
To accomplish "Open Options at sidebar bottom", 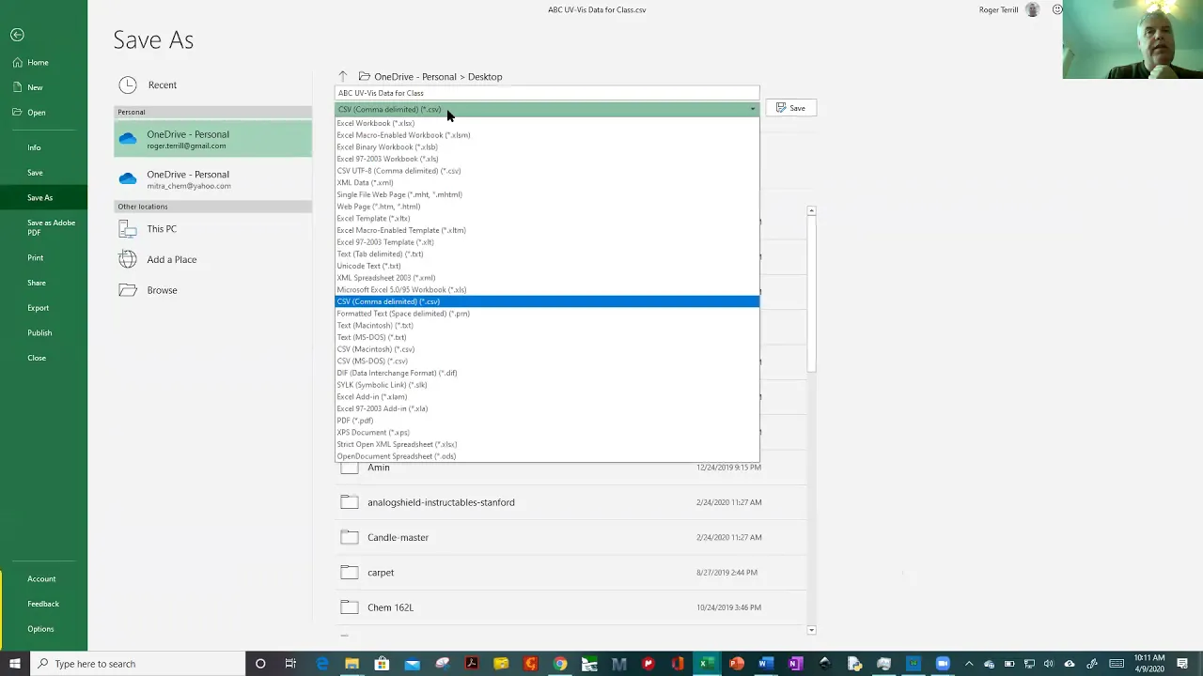I will click(x=40, y=629).
